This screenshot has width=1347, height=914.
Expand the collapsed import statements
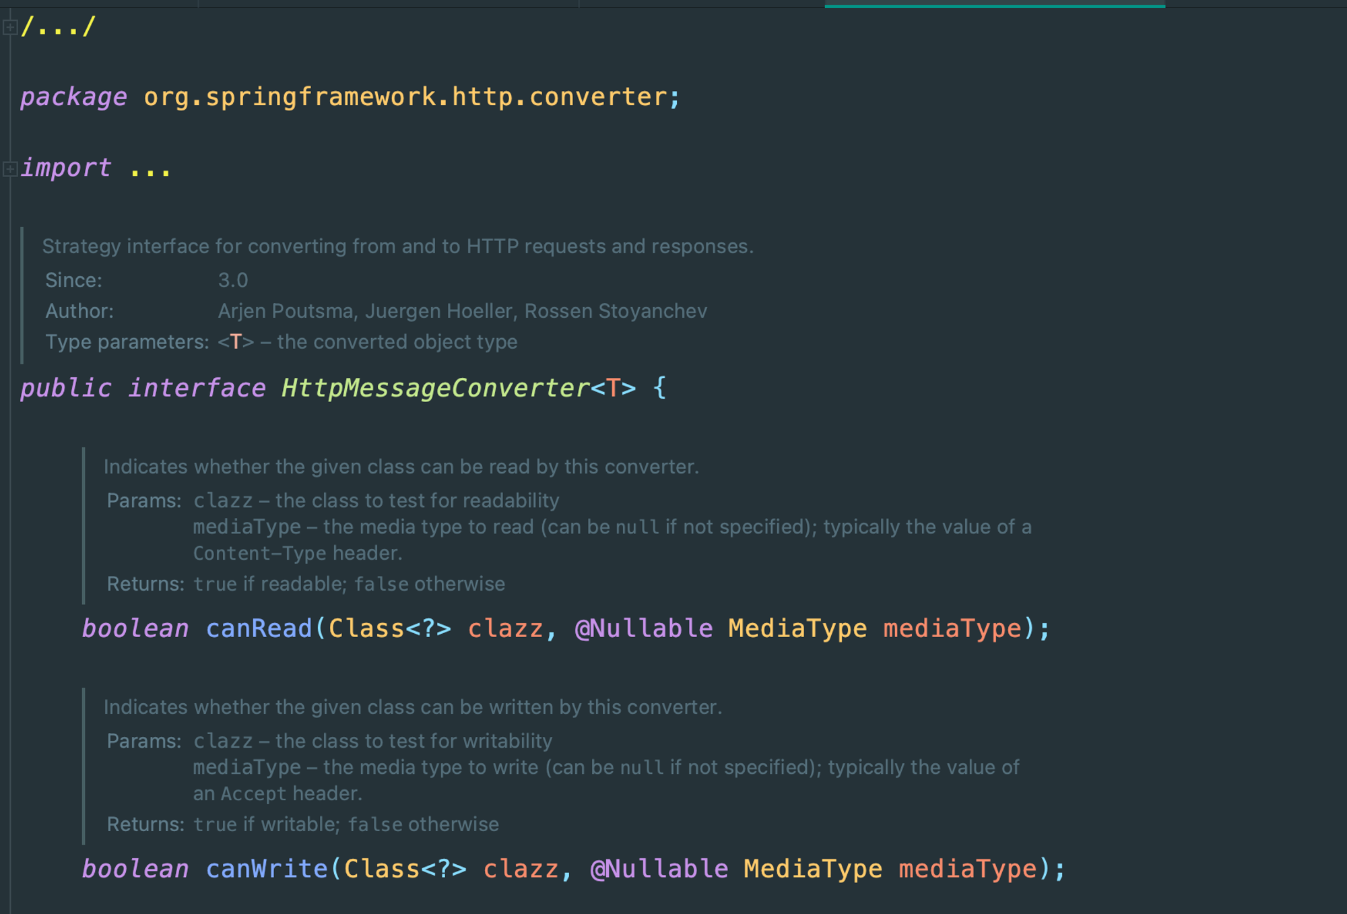click(10, 168)
